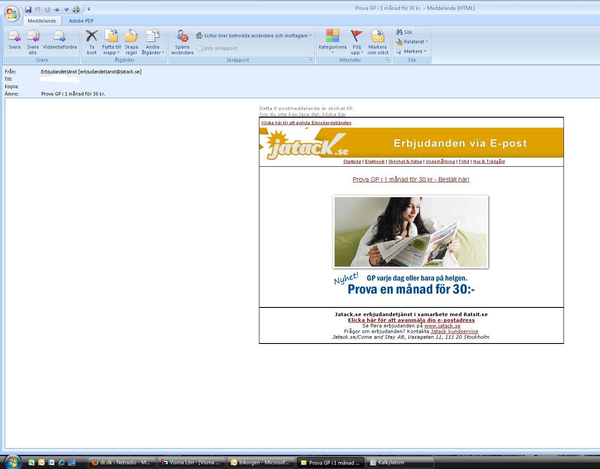Click Spärra avsändare icon

(x=182, y=42)
